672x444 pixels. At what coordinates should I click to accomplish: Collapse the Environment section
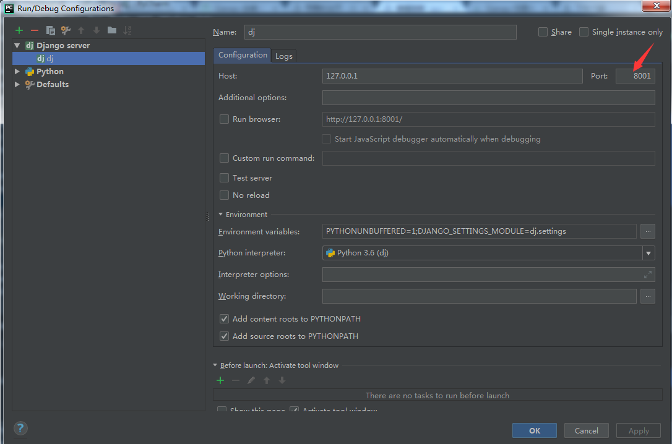221,215
